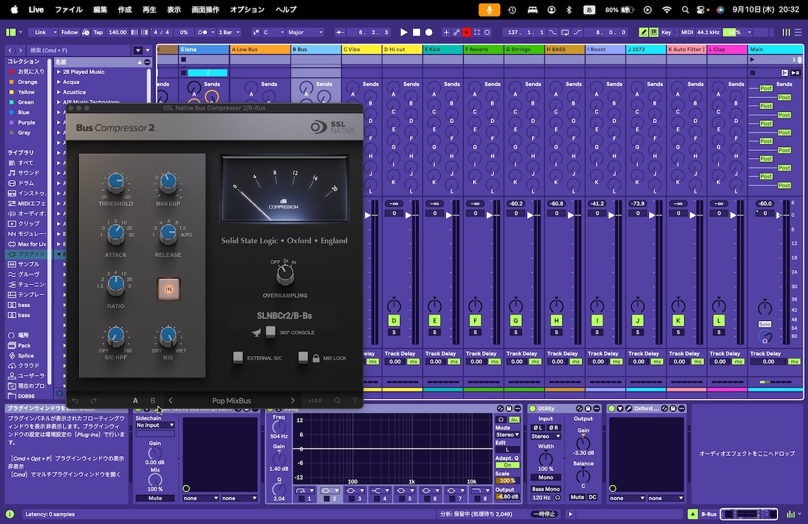The image size is (808, 524).
Task: Open the Bluetooth menu bar icon
Action: tap(569, 9)
